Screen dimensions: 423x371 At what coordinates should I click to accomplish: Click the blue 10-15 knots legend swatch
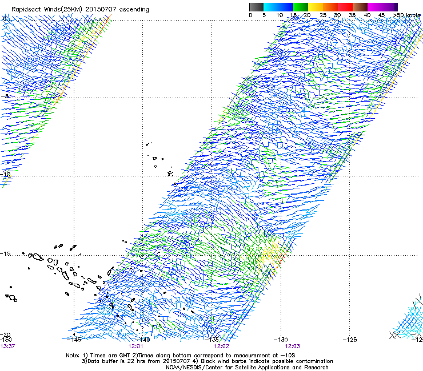286,7
